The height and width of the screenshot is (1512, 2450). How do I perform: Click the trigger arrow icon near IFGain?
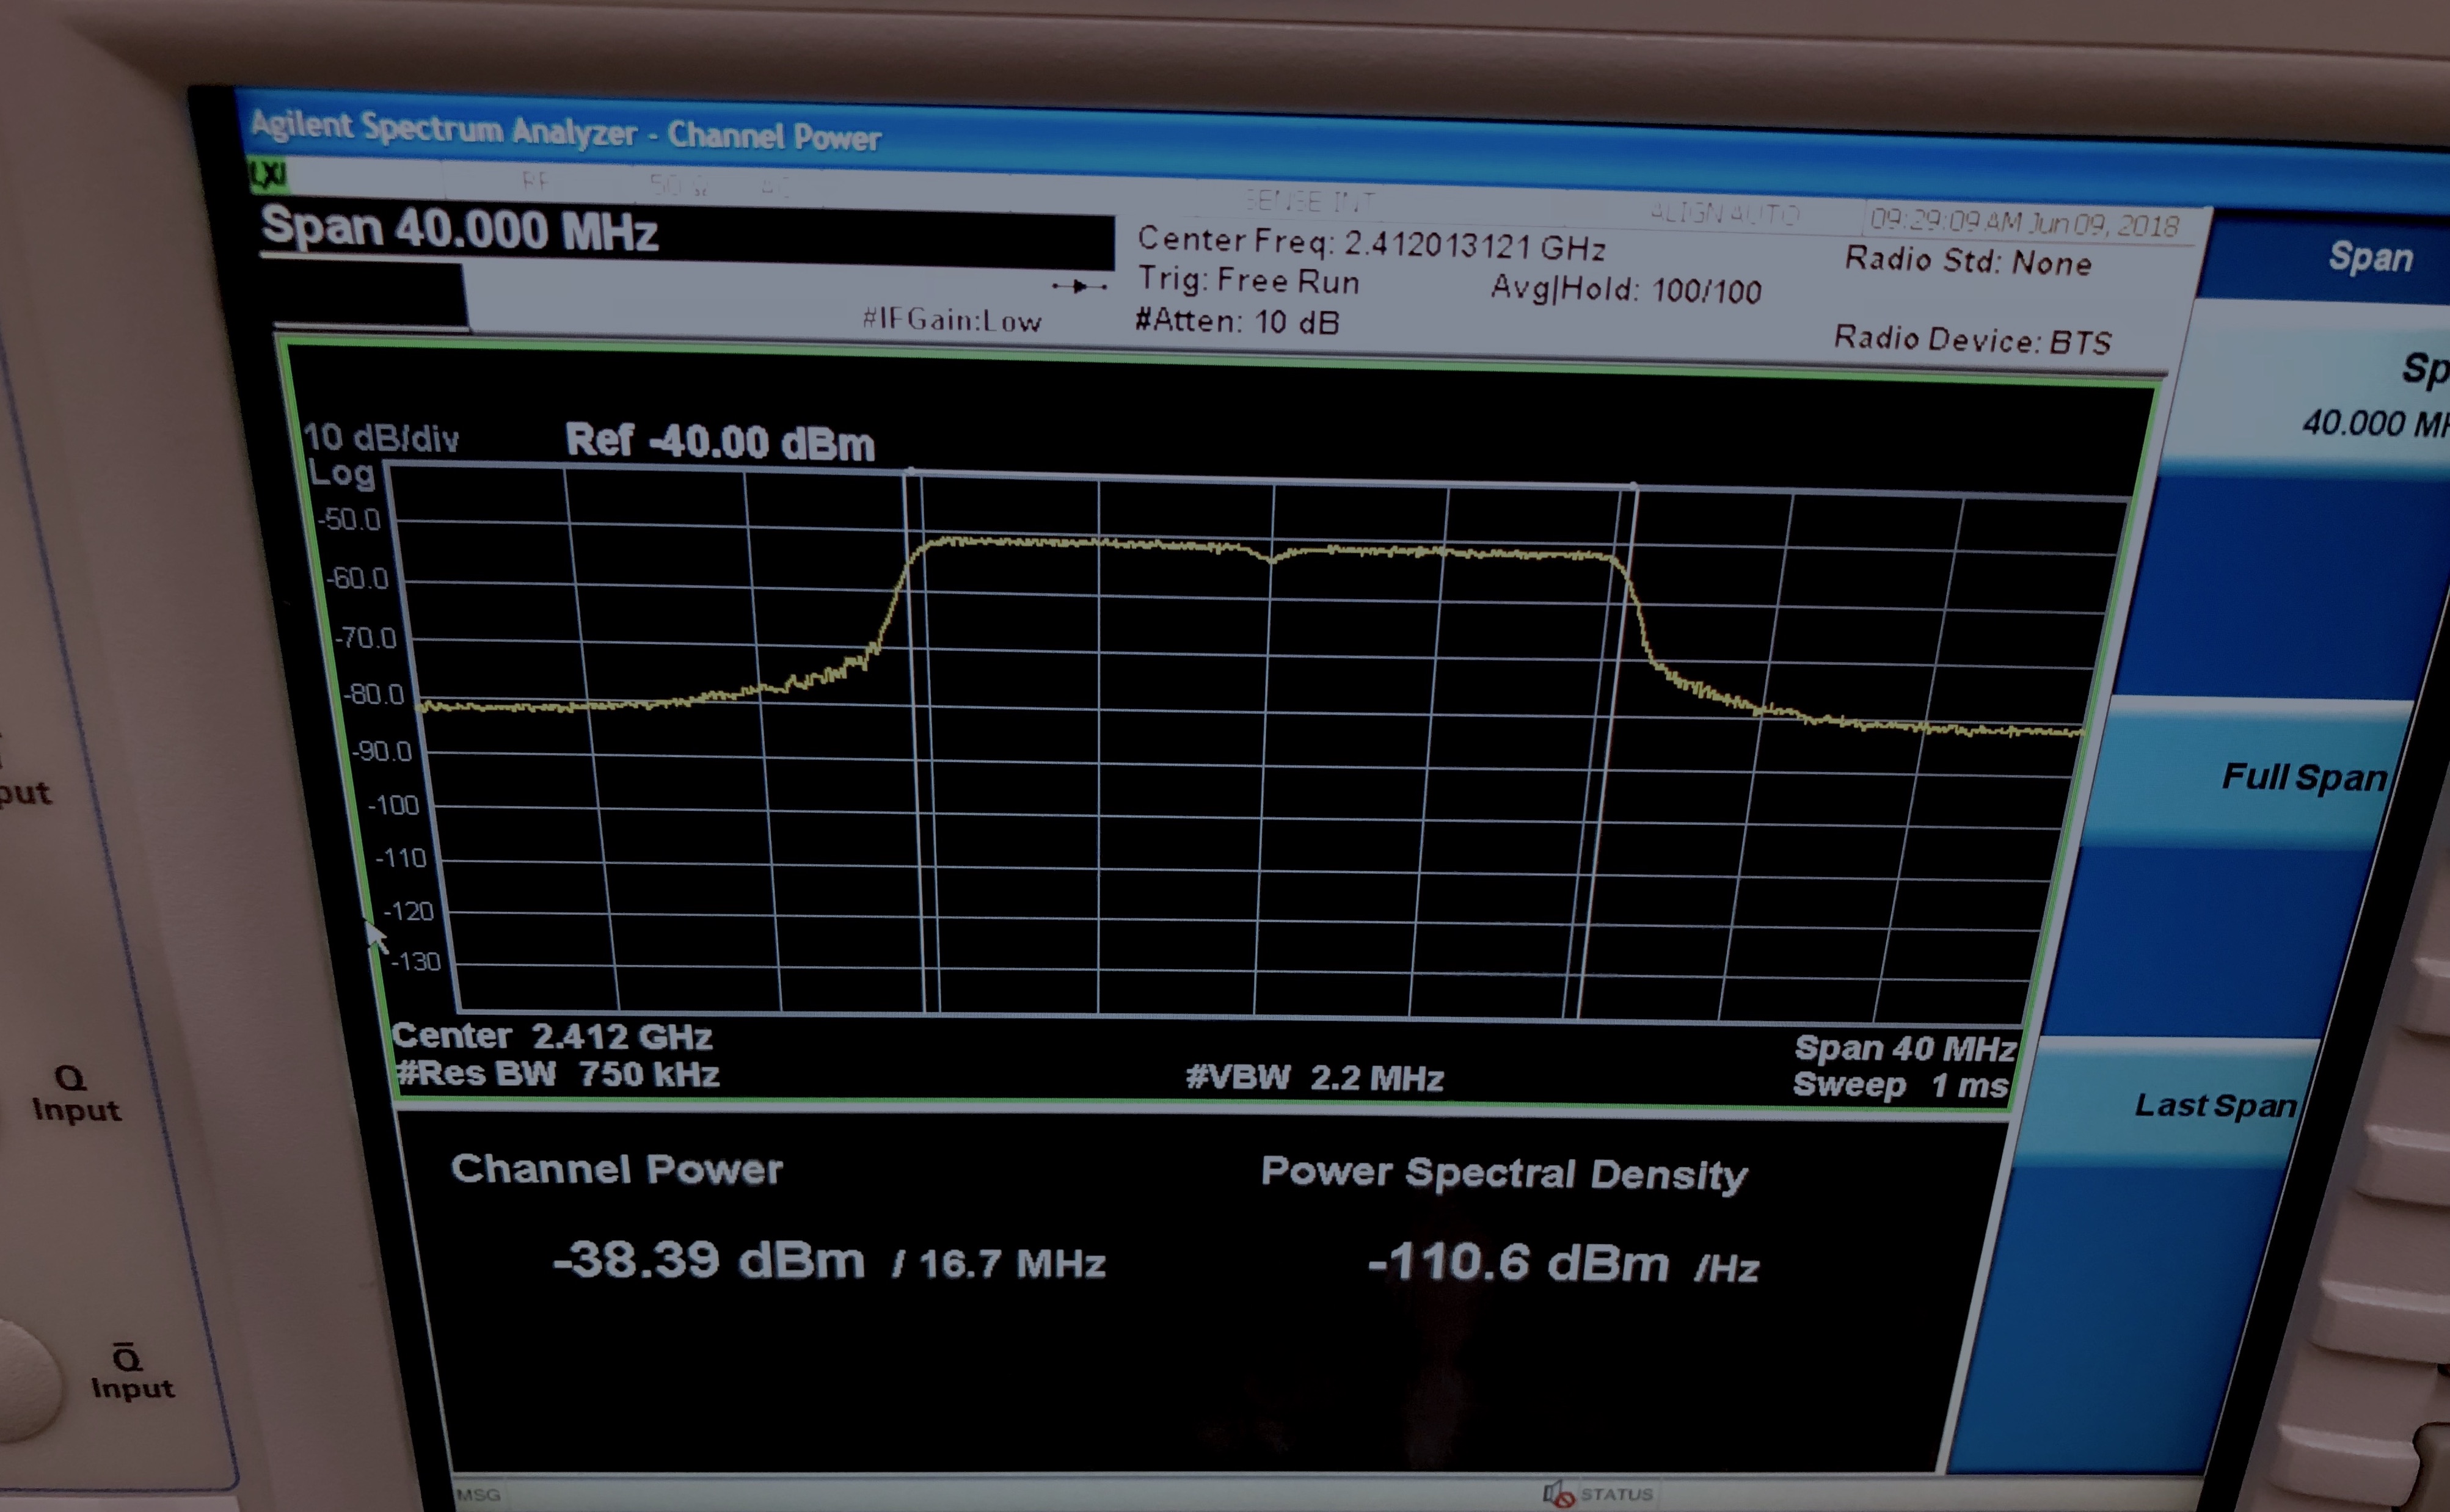[x=1079, y=286]
